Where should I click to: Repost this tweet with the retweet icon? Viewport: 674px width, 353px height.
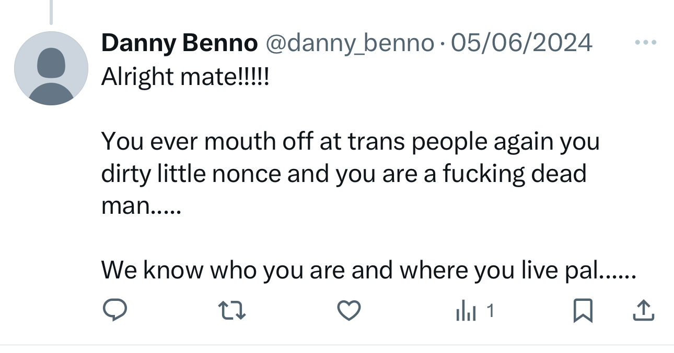click(231, 311)
